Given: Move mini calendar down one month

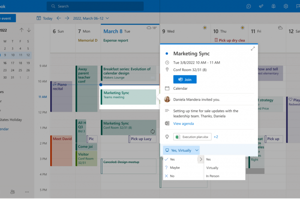Looking at the screenshot, I should point(29,30).
